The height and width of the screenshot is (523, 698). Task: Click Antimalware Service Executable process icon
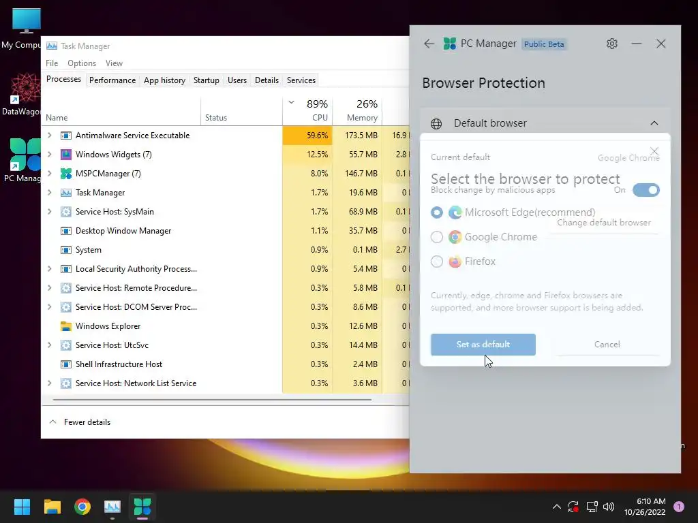tap(66, 136)
